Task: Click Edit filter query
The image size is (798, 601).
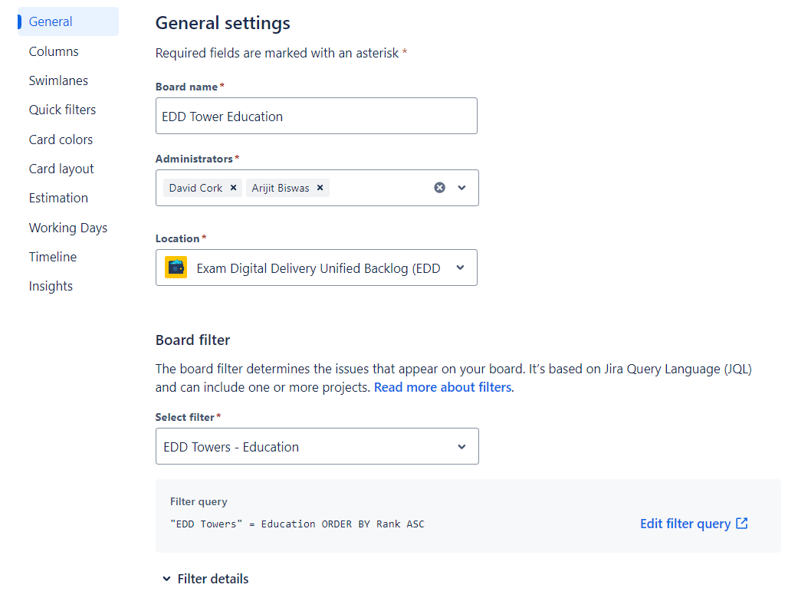Action: point(685,523)
